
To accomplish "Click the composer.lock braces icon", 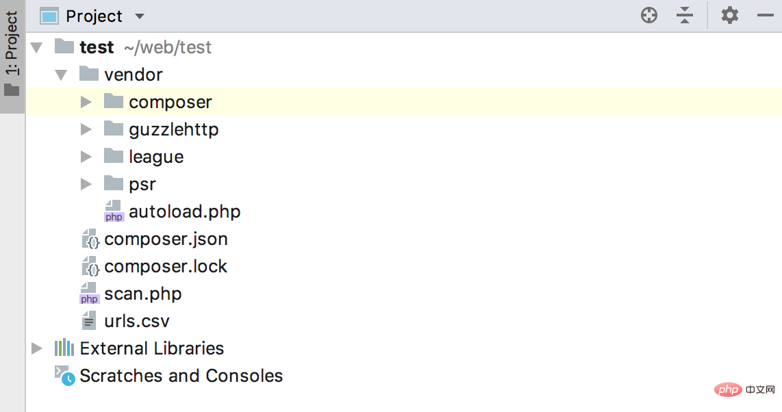I will tap(90, 266).
